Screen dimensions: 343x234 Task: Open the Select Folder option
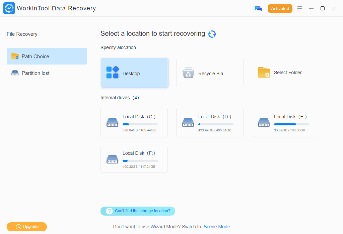point(285,73)
